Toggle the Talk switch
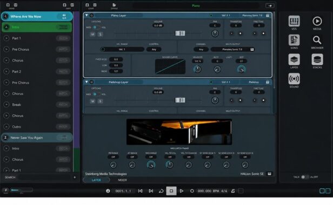The height and width of the screenshot is (205, 333). click(305, 177)
